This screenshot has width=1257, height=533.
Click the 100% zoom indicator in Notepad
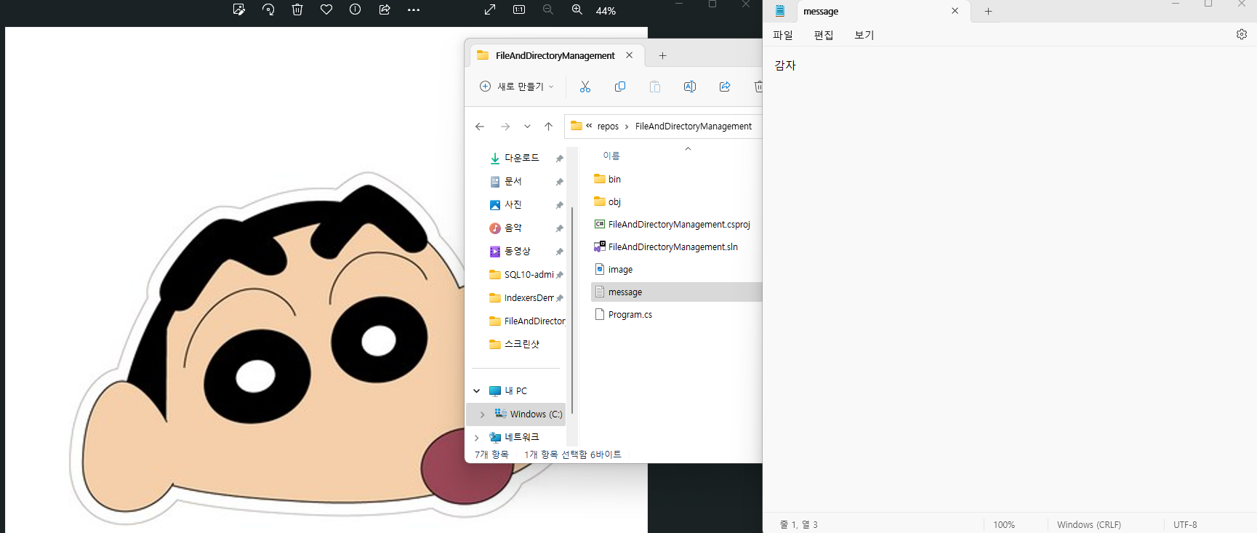[1004, 524]
